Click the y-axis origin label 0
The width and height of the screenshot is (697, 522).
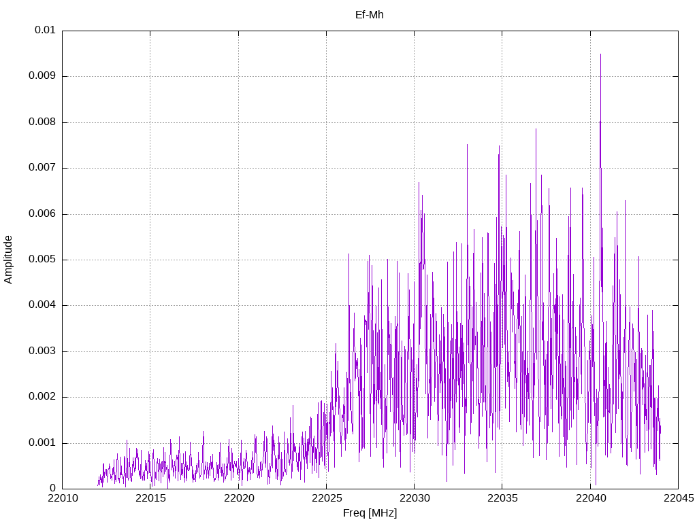point(52,488)
